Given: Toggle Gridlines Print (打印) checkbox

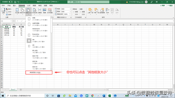Looking at the screenshot, I should point(74,14).
